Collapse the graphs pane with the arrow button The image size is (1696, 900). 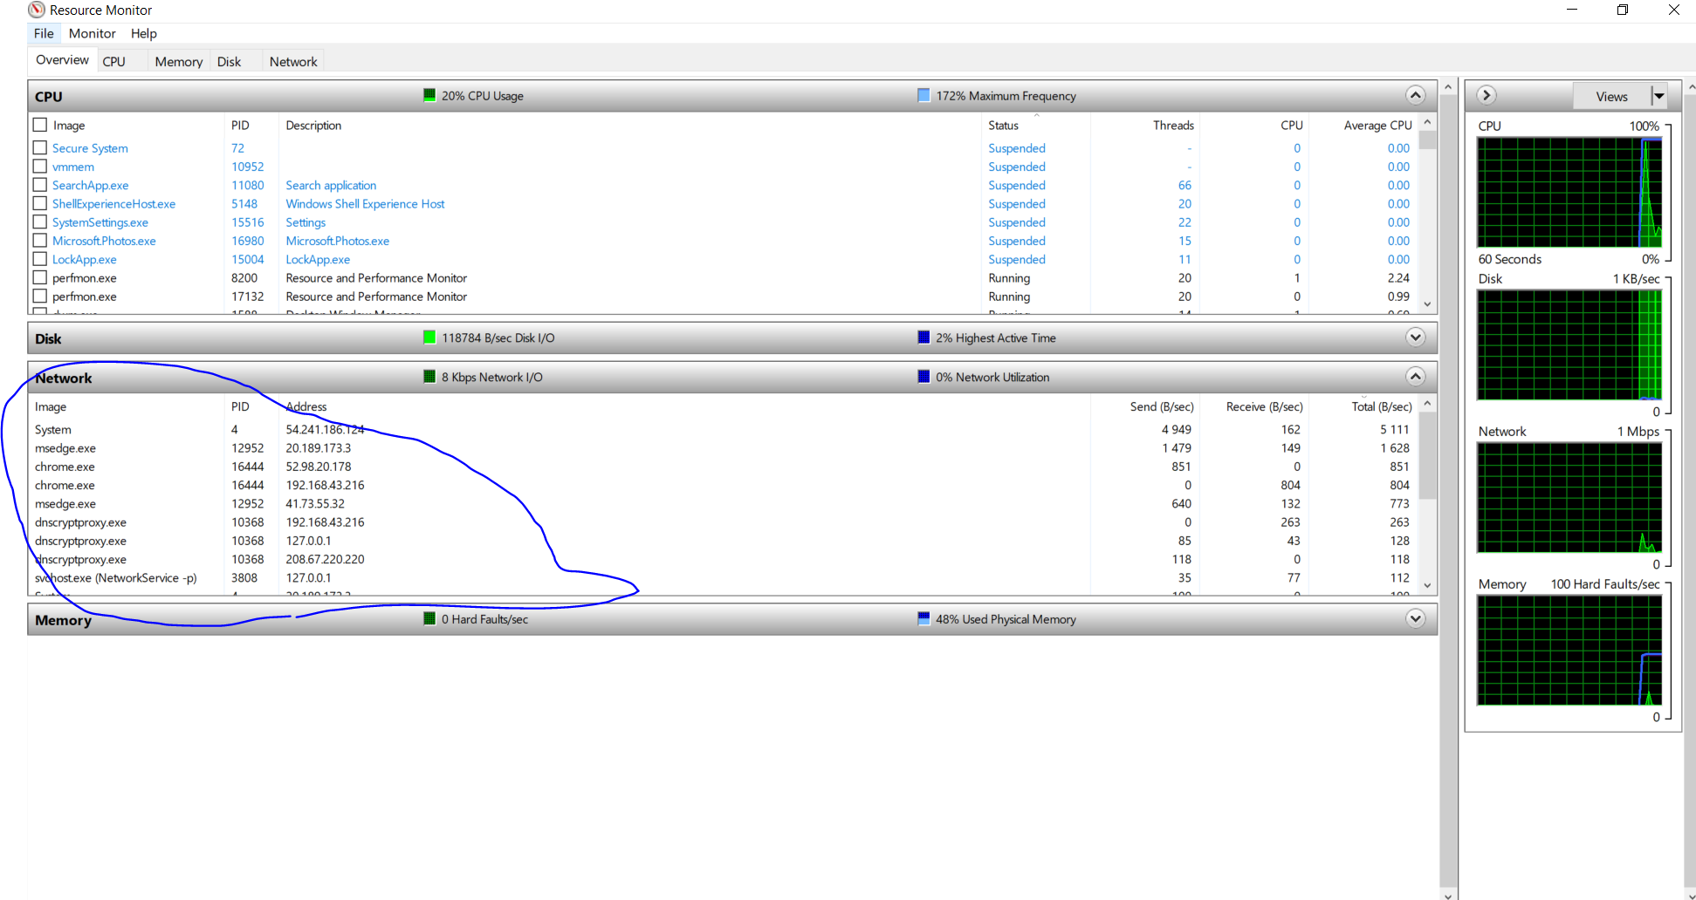tap(1487, 95)
